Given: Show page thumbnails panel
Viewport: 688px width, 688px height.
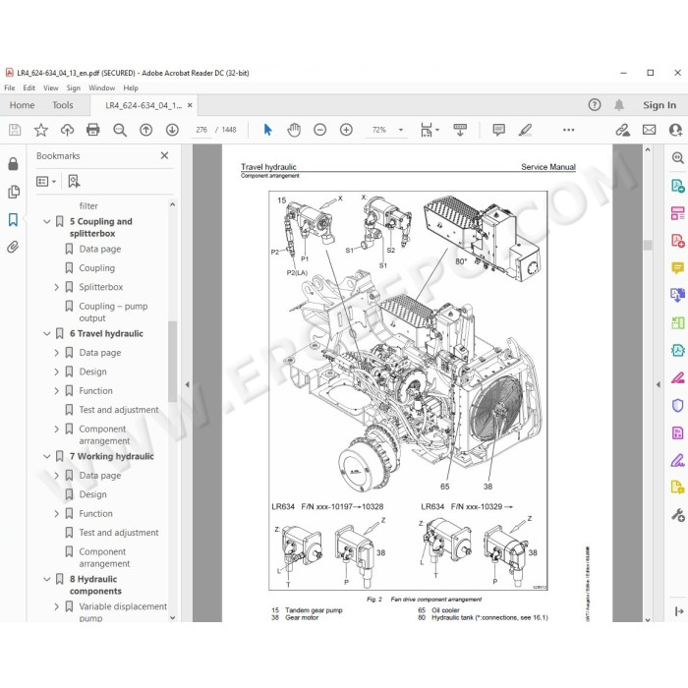Looking at the screenshot, I should (14, 192).
